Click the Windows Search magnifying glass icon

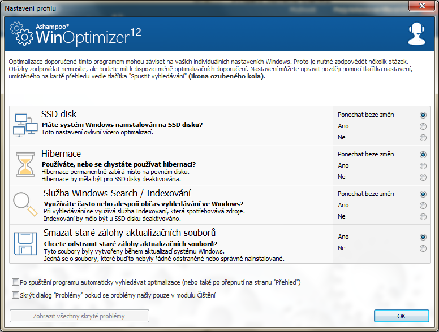(x=25, y=204)
